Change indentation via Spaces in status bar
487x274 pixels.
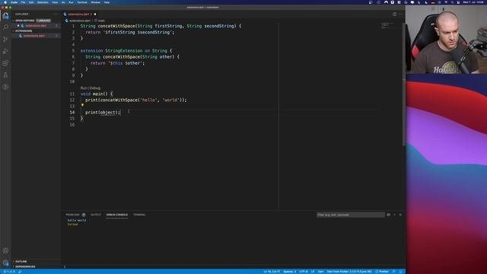290,272
